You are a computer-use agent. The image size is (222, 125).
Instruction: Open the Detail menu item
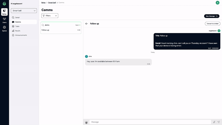pos(17,17)
